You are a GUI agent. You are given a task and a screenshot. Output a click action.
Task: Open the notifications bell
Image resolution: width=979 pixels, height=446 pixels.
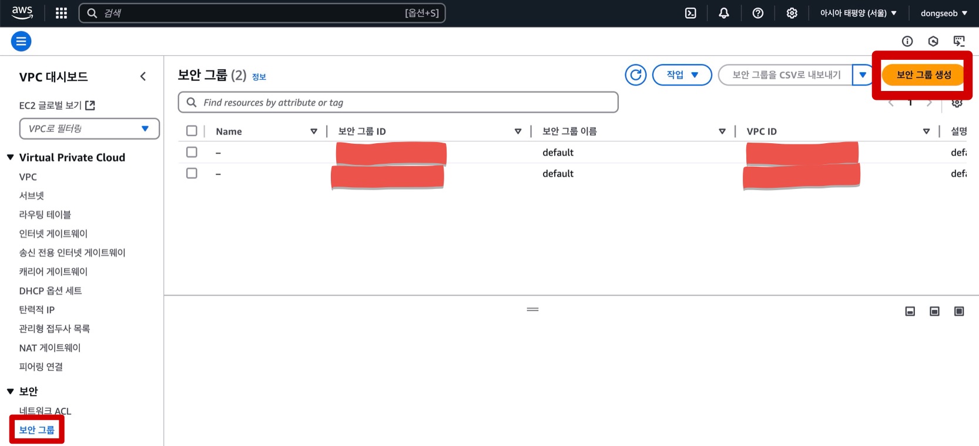724,13
